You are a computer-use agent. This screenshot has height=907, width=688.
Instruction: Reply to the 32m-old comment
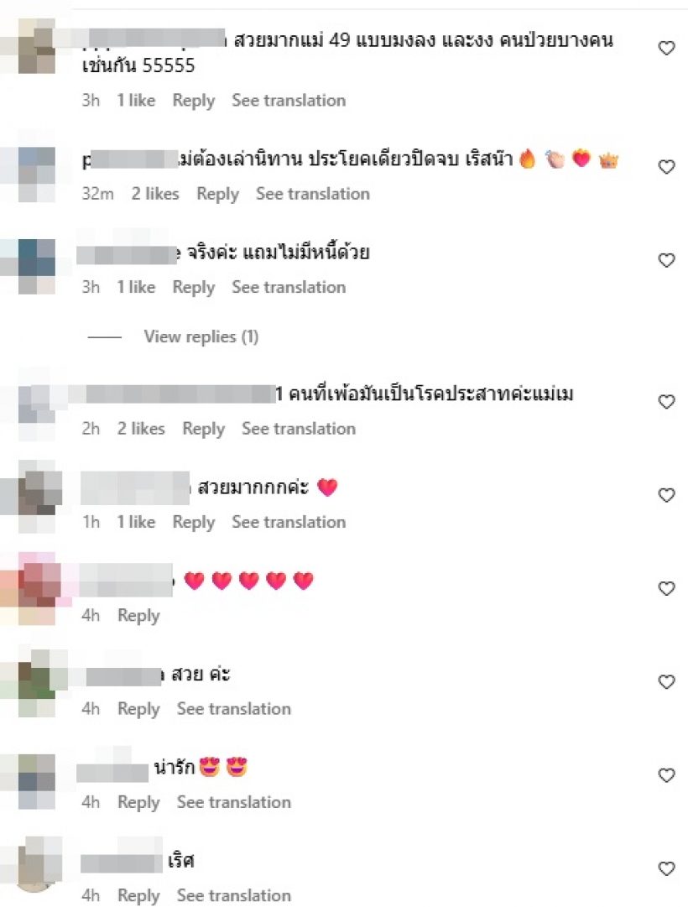217,195
